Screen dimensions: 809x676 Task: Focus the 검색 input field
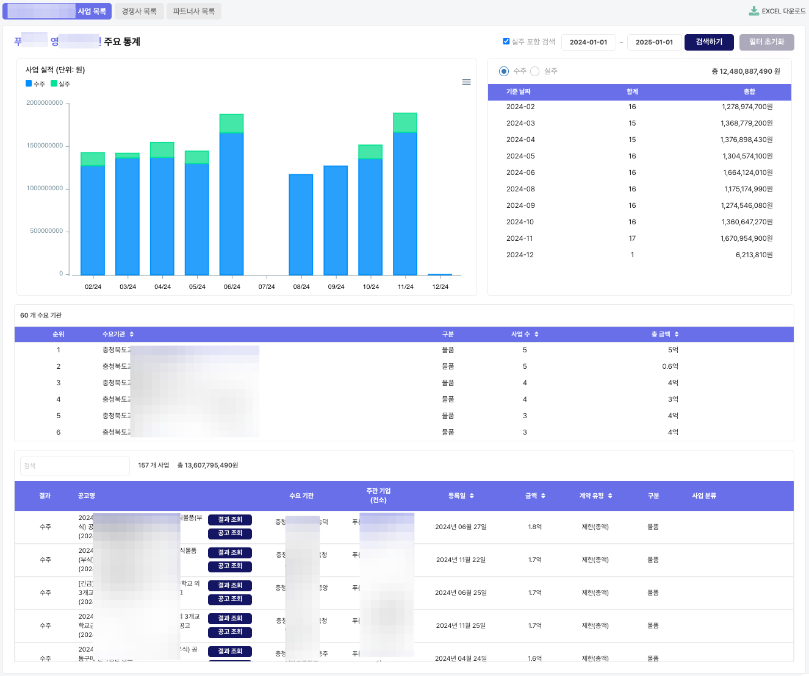click(75, 466)
